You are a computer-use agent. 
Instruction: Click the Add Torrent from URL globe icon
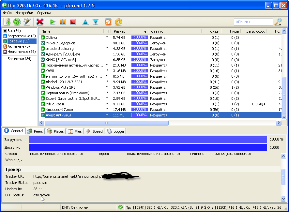click(x=17, y=22)
